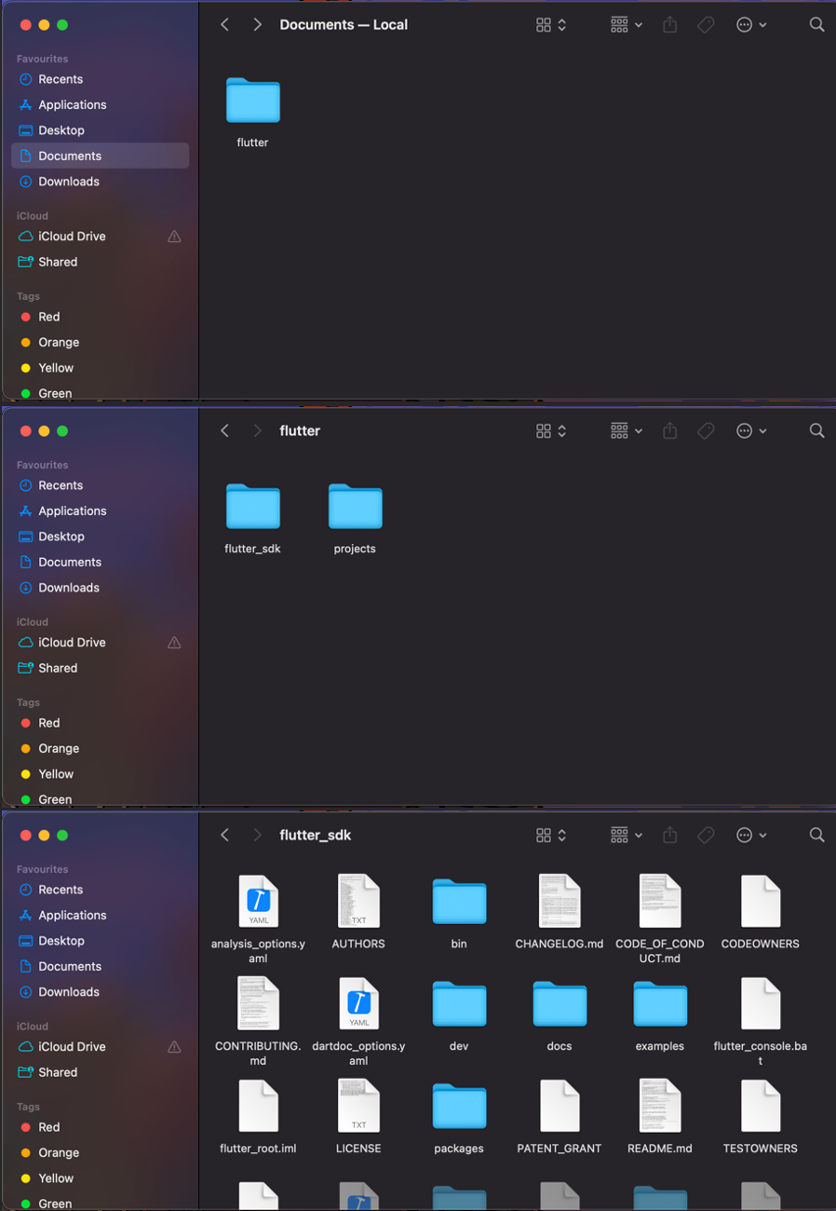Select CONTRIBUTING.md file
836x1211 pixels.
click(258, 1003)
